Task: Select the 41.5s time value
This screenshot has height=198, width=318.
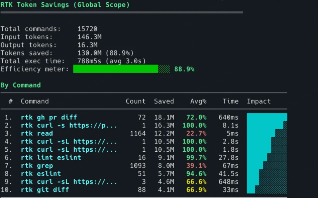Action: click(x=228, y=174)
